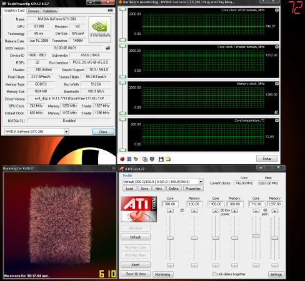The height and width of the screenshot is (281, 305).
Task: Click the 2D Memory slider handle
Action: (x=194, y=238)
